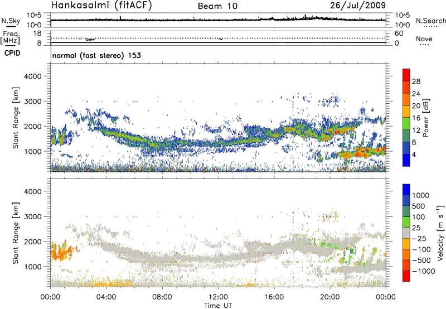446x309 pixels.
Task: Click "Slant Range [km]" on the power panel
Action: [16, 118]
